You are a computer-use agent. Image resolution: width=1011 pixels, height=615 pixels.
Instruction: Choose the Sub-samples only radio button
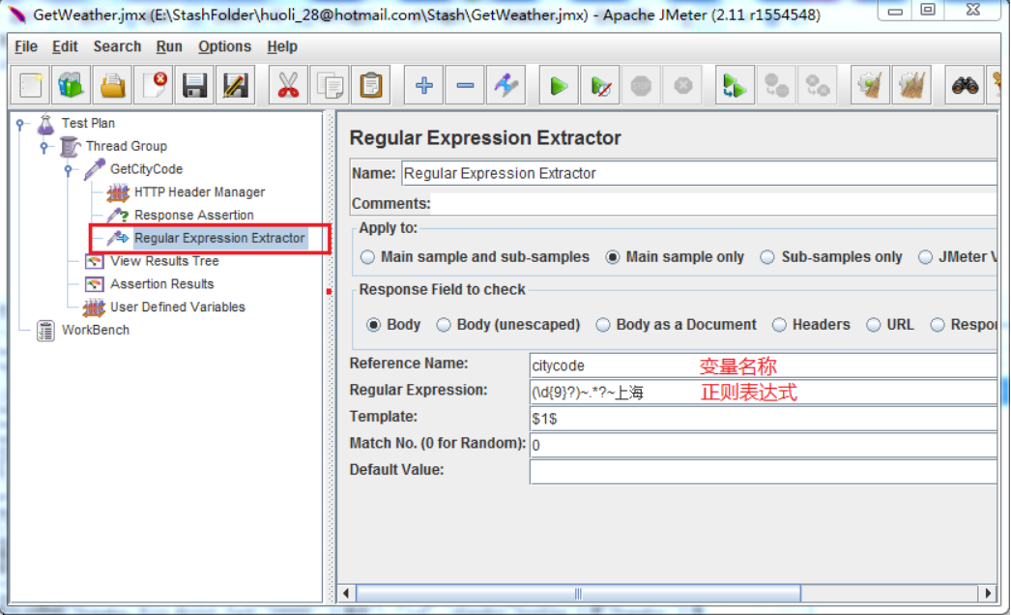tap(767, 257)
